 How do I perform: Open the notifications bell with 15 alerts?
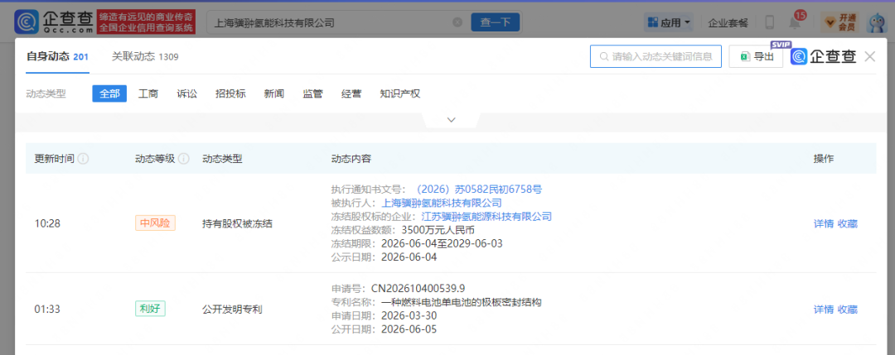click(x=795, y=22)
